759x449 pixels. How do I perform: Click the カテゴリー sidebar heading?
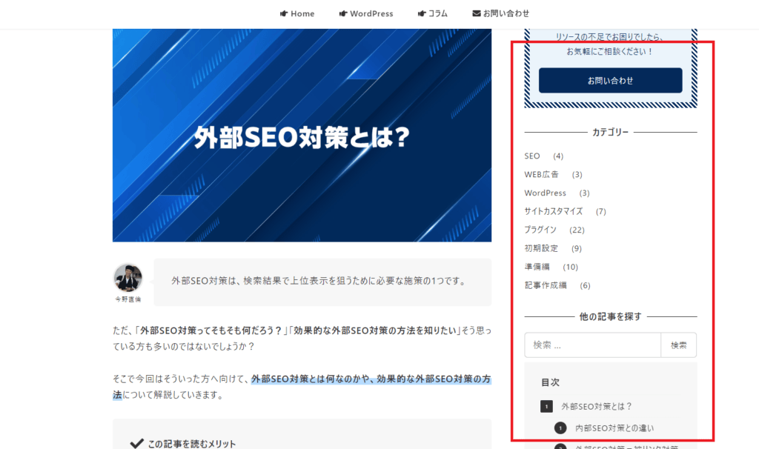[611, 132]
